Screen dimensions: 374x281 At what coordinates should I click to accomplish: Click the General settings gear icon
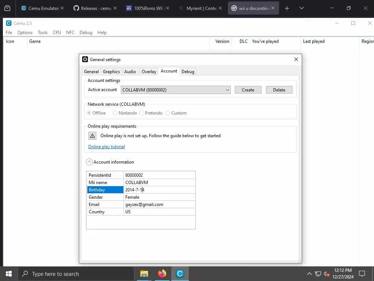[x=85, y=59]
